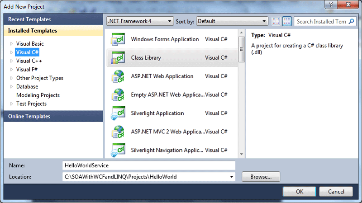The image size is (362, 203).
Task: Click the Empty ASP.NET Web Application icon
Action: pyautogui.click(x=118, y=95)
